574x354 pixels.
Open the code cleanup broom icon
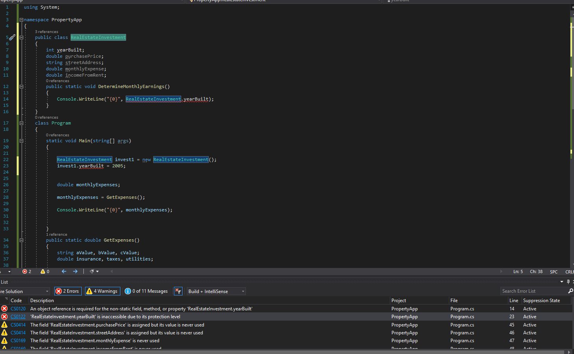[x=92, y=271]
